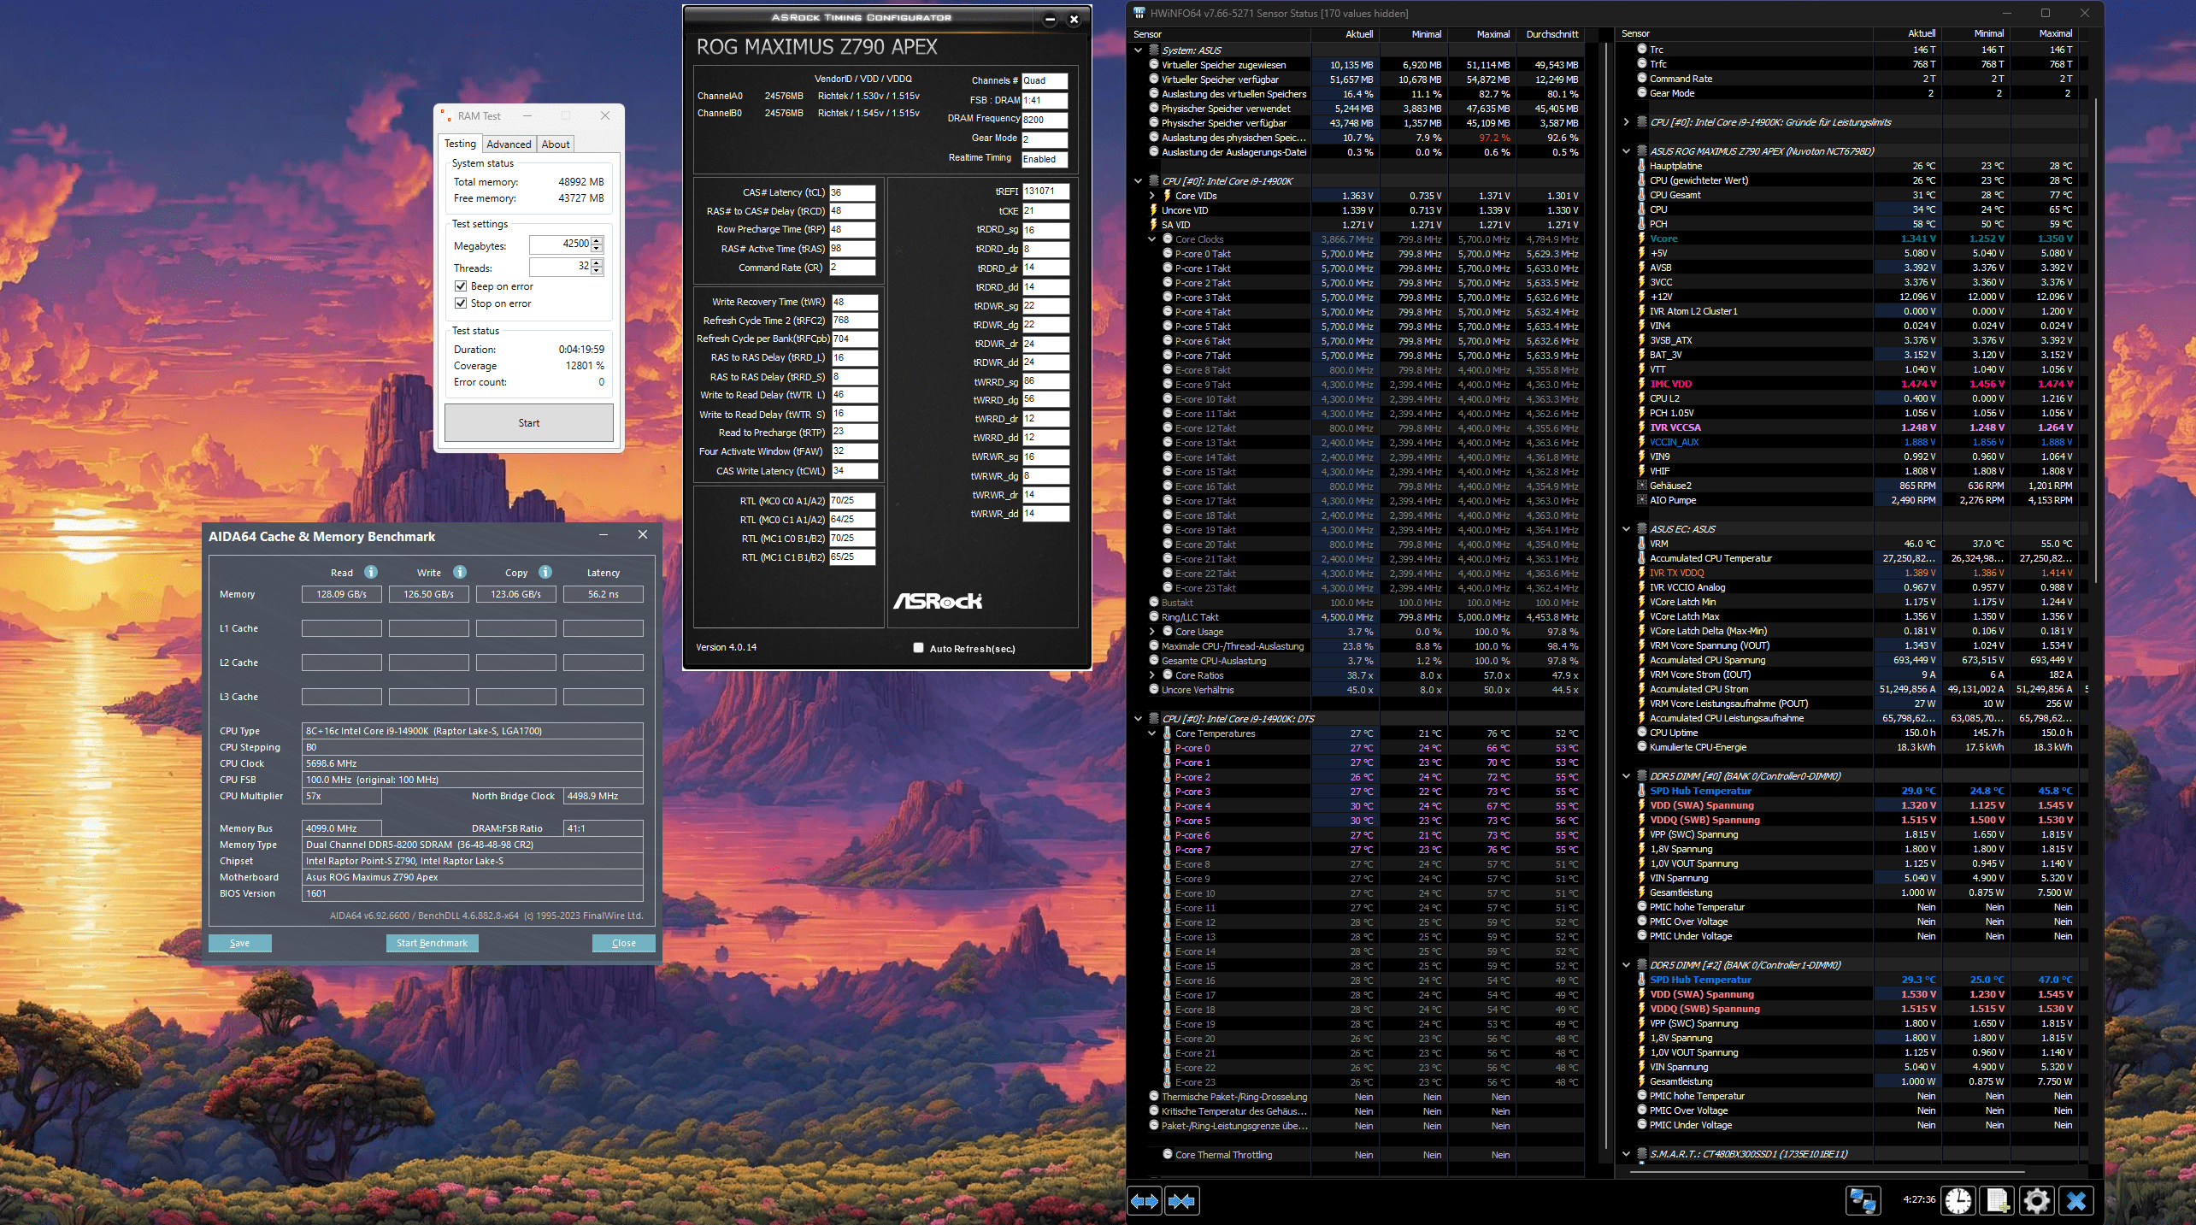Open the About tab in RAM Test
Screen dimensions: 2196x1225
click(556, 144)
